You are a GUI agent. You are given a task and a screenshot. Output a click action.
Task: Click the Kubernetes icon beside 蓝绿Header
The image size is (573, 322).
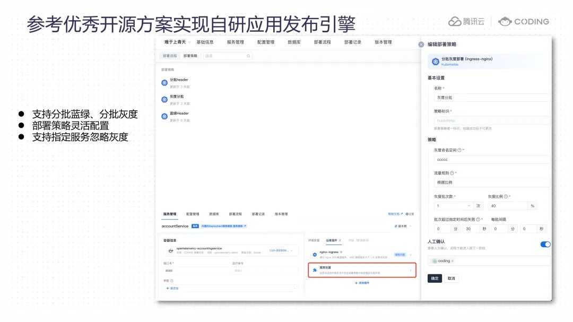[164, 117]
